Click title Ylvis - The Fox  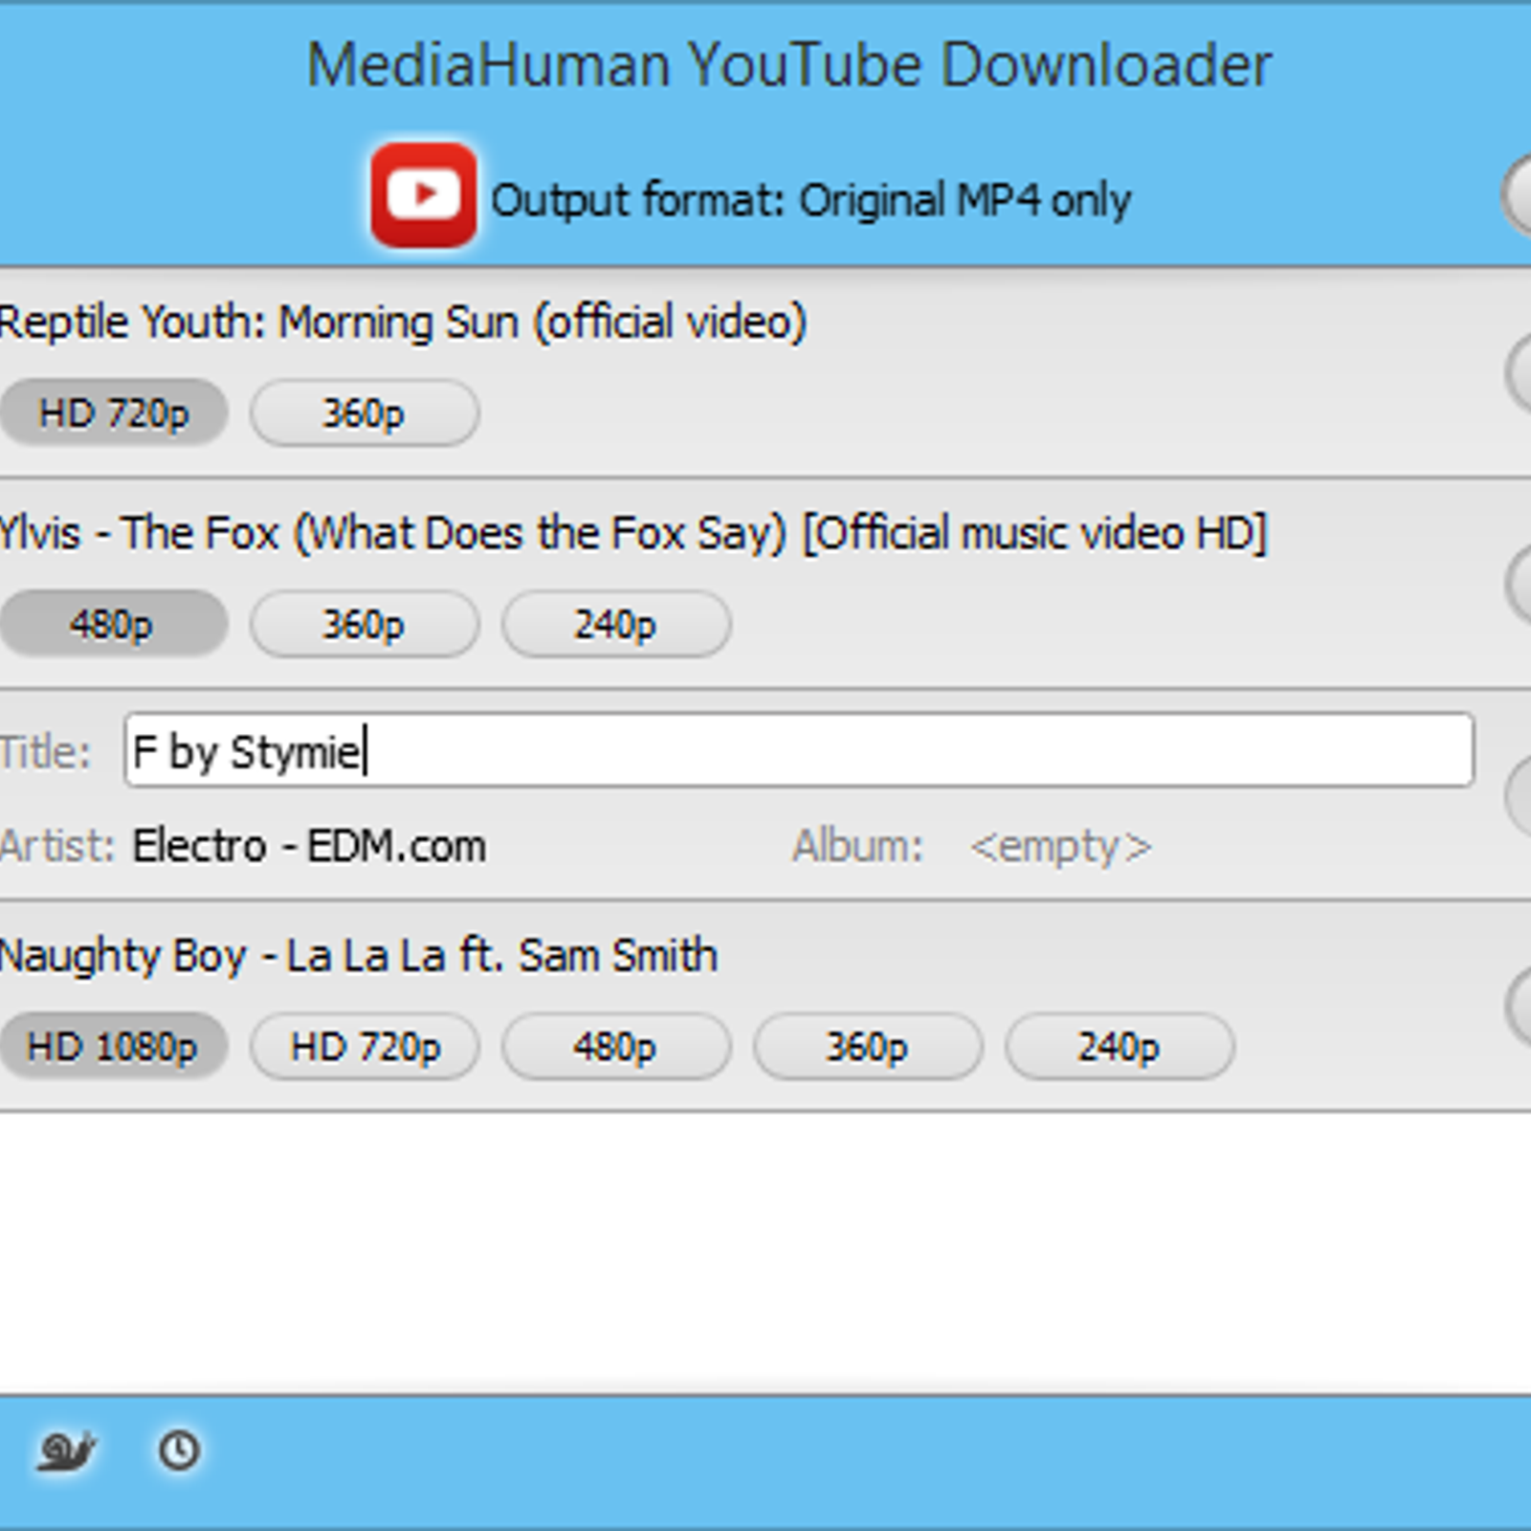632,533
